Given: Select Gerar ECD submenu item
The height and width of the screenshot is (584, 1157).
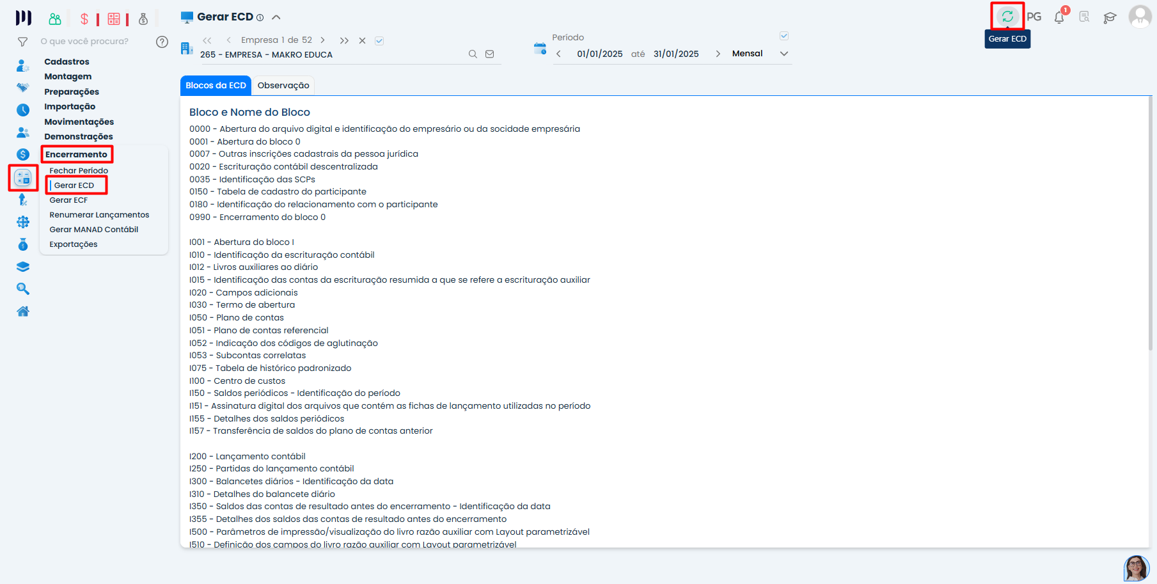Looking at the screenshot, I should click(x=74, y=185).
